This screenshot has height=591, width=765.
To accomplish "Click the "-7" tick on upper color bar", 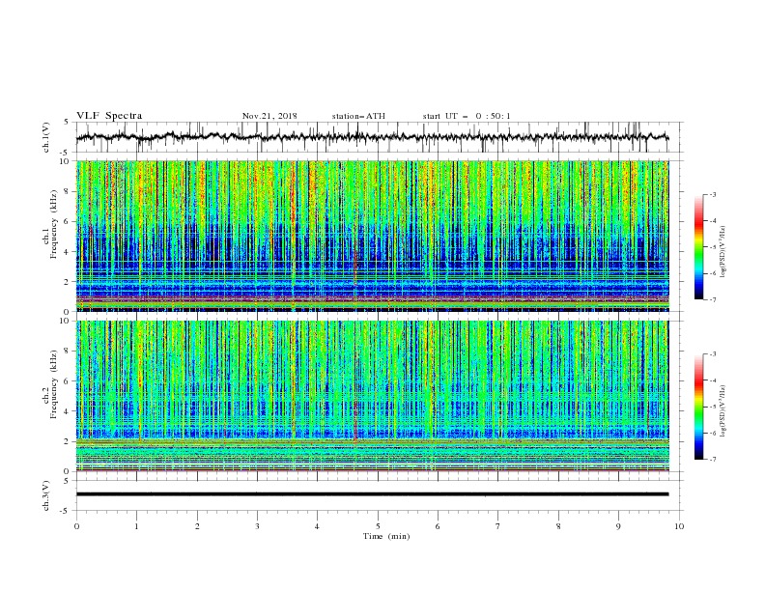I will tap(712, 299).
